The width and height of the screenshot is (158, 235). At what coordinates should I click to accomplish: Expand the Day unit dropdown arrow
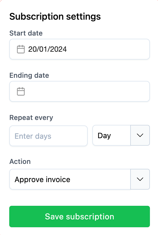(140, 135)
